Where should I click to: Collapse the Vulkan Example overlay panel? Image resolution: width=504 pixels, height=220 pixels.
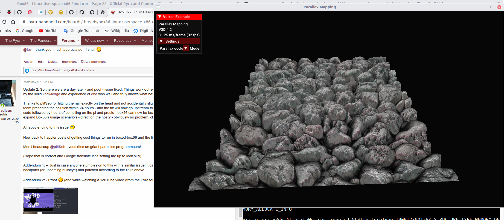point(160,17)
